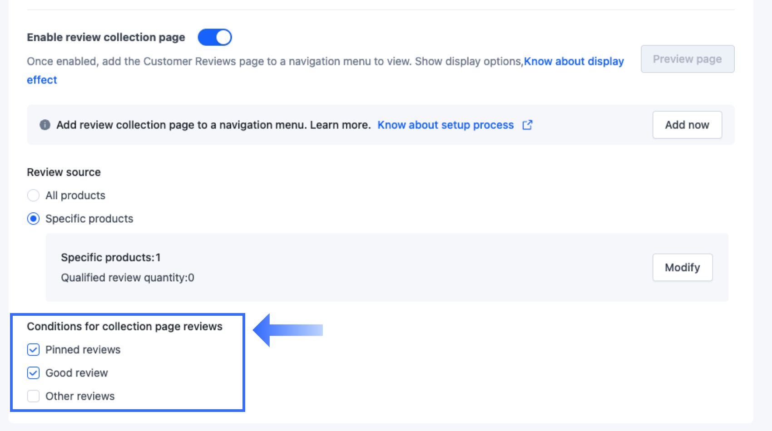The image size is (772, 431).
Task: Click the Specific products:1 summary text
Action: coord(111,257)
